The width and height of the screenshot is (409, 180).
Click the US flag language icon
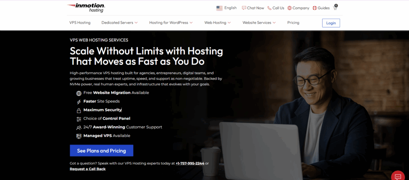click(219, 8)
